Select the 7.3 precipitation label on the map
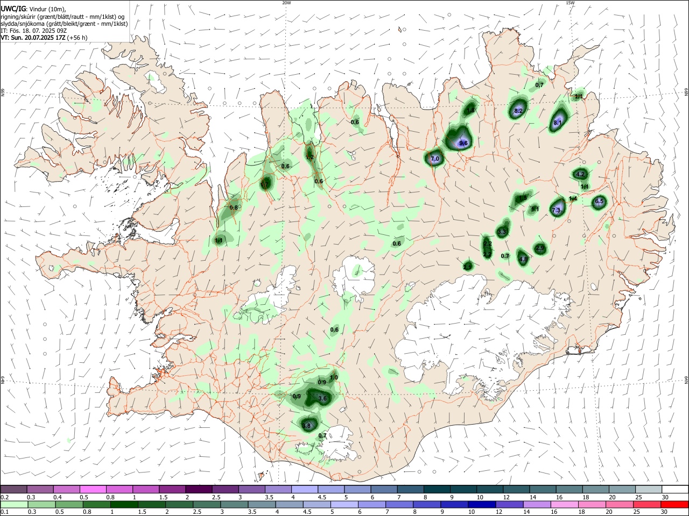 click(557, 210)
